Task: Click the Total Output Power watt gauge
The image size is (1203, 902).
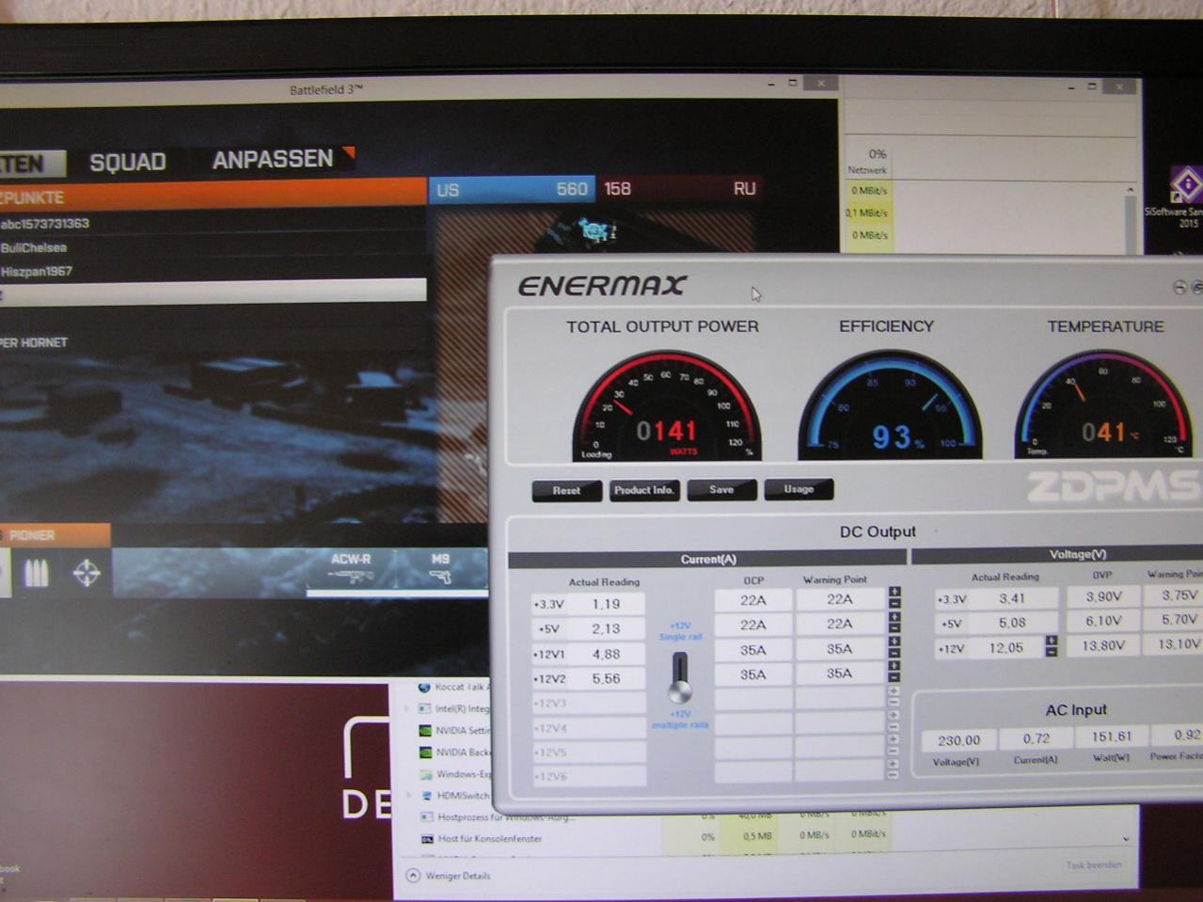Action: click(667, 406)
